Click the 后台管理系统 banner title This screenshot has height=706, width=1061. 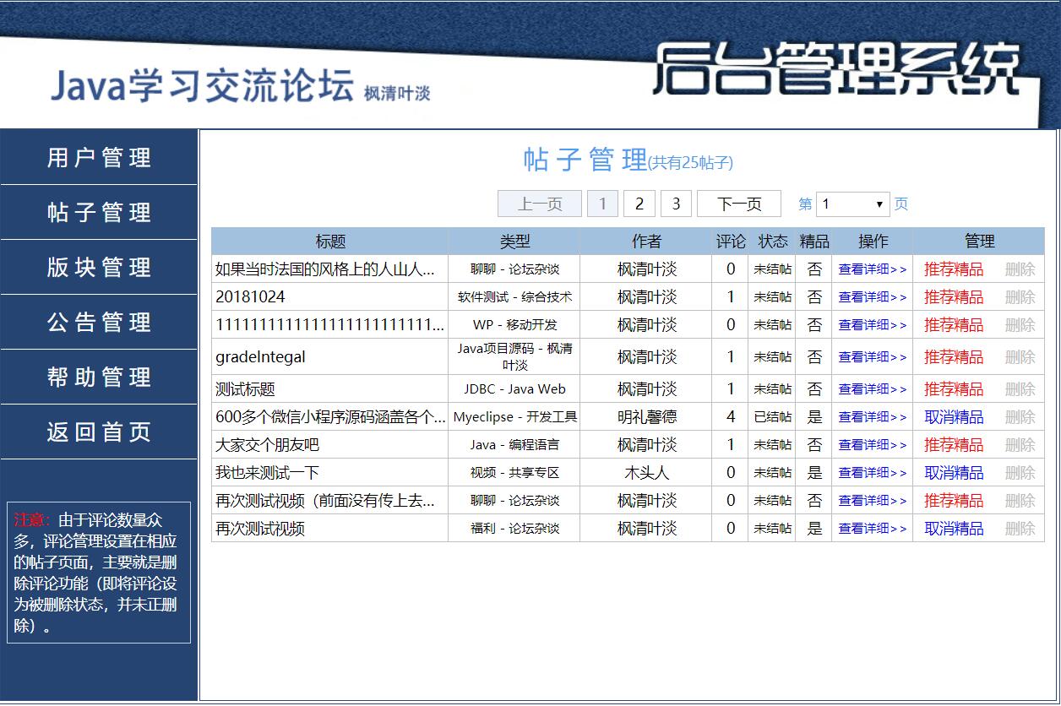tap(835, 68)
